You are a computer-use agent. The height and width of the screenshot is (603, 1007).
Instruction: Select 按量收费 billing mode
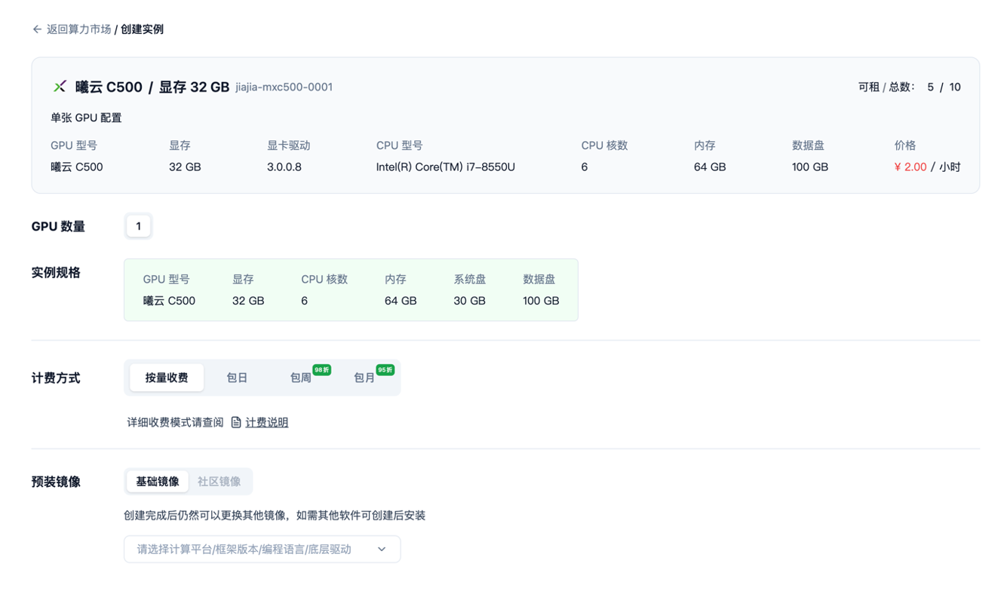[x=167, y=378]
